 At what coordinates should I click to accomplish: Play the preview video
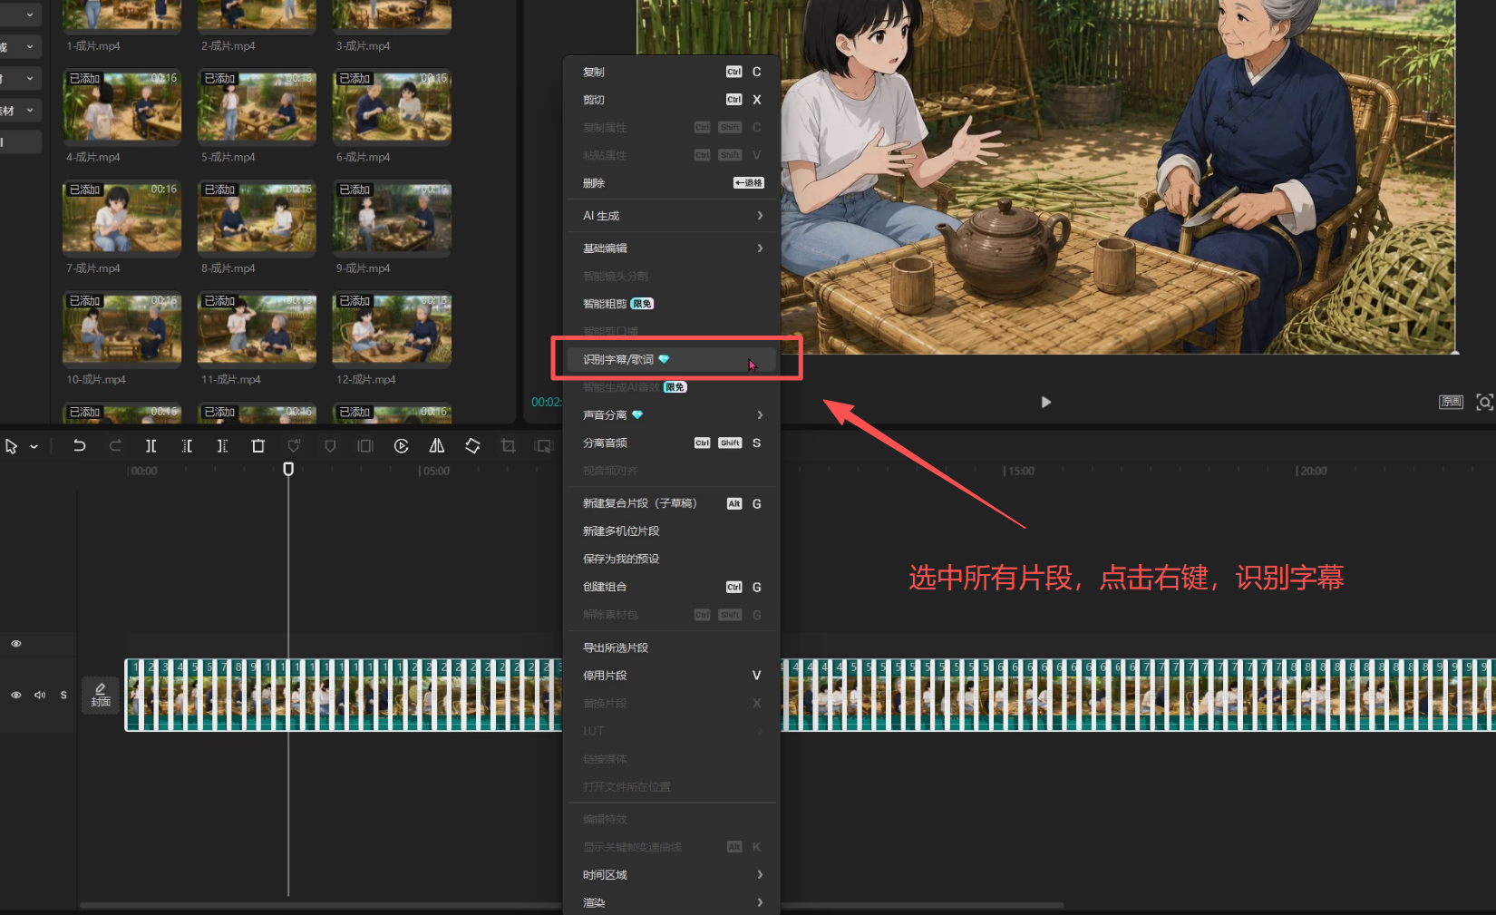(1045, 402)
